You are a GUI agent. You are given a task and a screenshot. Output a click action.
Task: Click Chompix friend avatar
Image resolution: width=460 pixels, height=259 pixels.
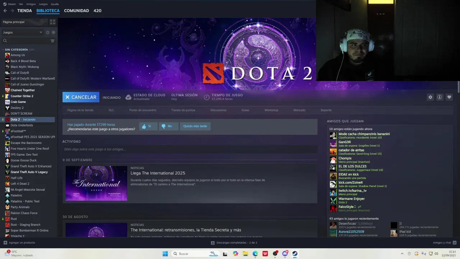333,160
